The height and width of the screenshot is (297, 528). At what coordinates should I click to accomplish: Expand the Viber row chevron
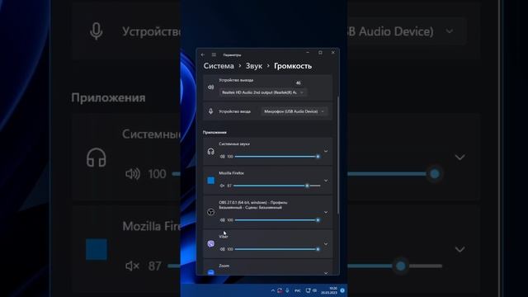326,243
